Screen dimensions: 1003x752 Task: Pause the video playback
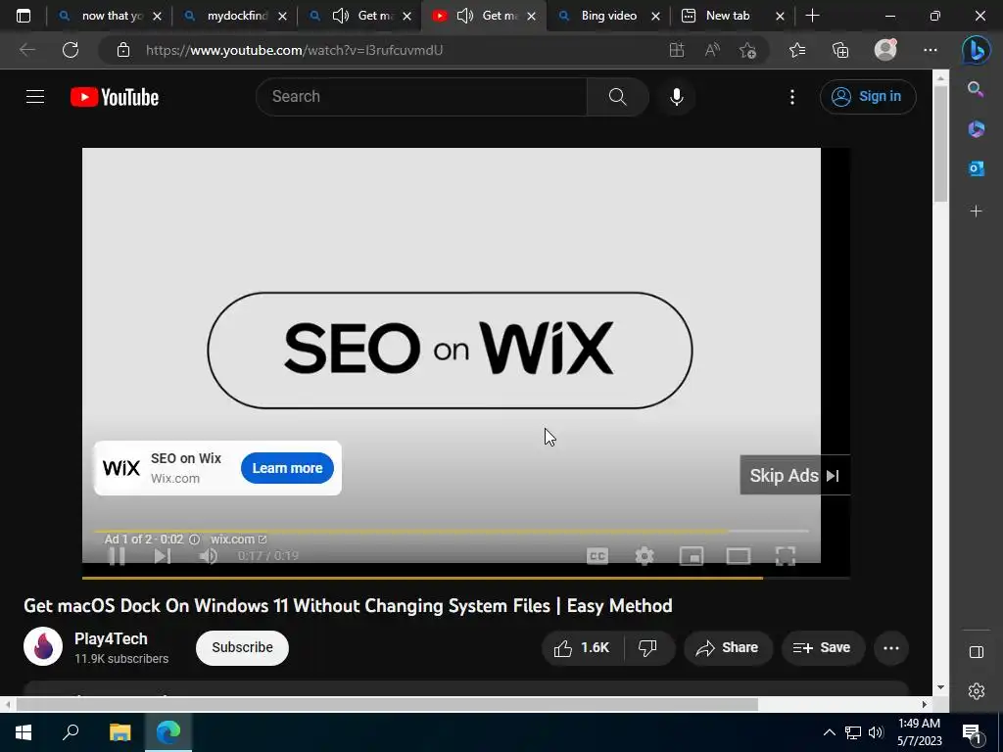point(117,556)
